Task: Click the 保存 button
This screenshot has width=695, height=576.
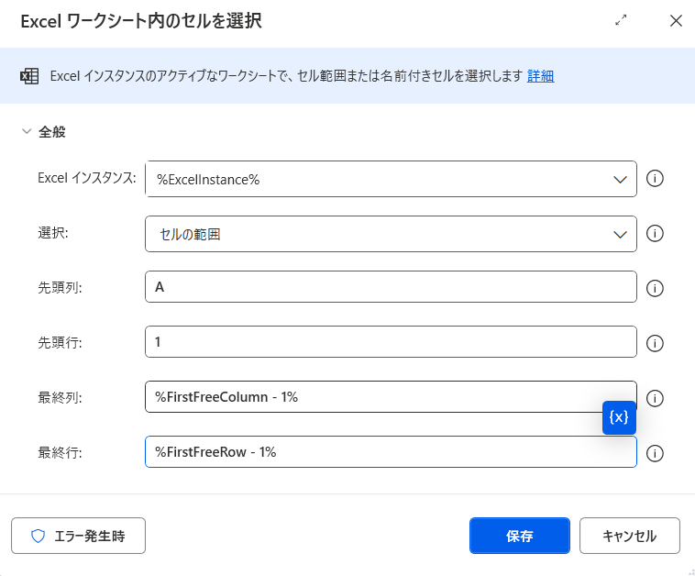Action: tap(520, 536)
